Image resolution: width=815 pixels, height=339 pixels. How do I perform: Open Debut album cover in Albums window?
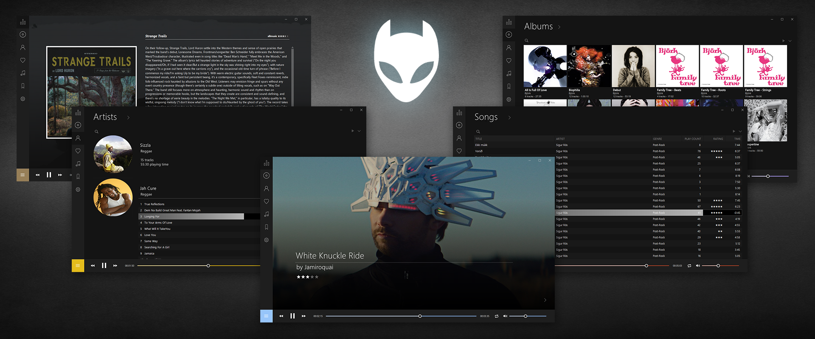click(633, 66)
